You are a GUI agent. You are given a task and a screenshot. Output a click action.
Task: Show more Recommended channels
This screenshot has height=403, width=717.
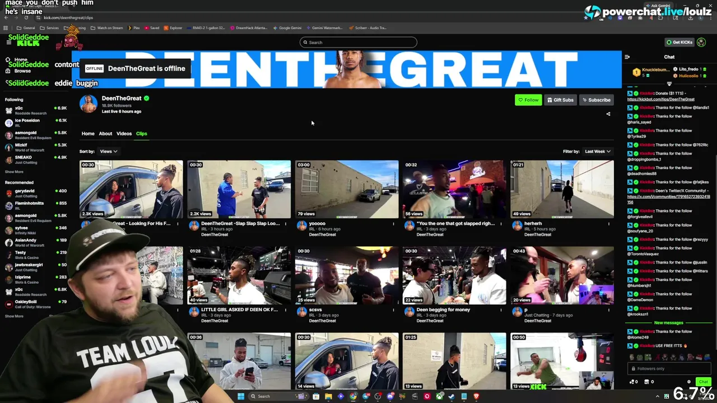coord(14,316)
